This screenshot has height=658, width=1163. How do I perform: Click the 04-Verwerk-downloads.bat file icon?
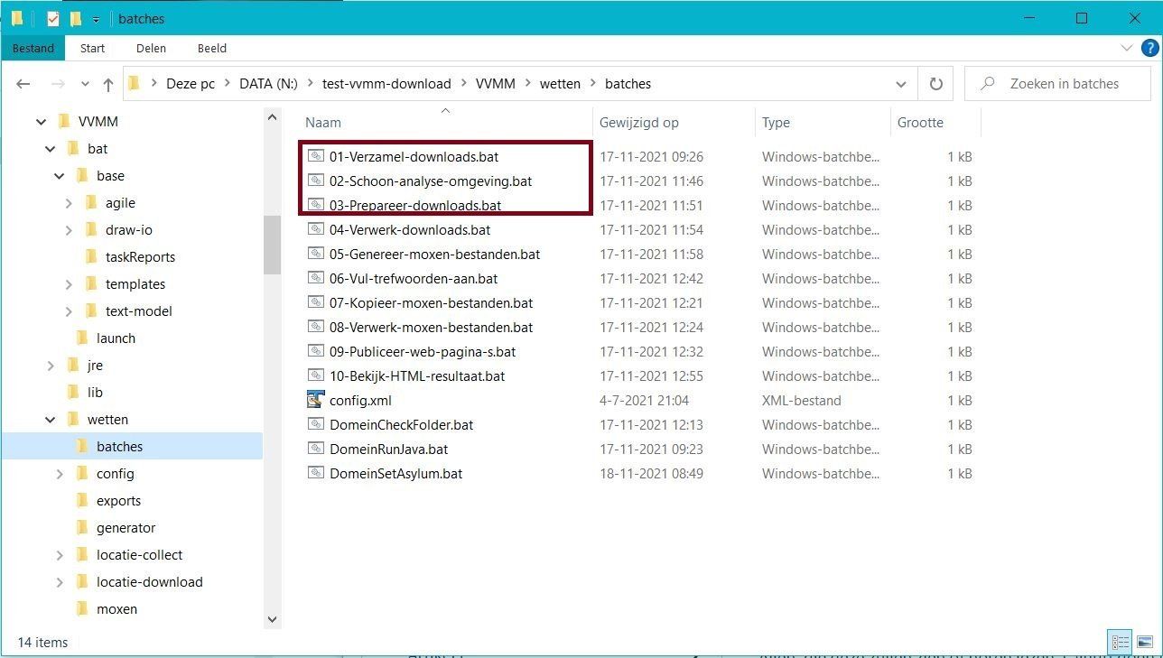315,229
